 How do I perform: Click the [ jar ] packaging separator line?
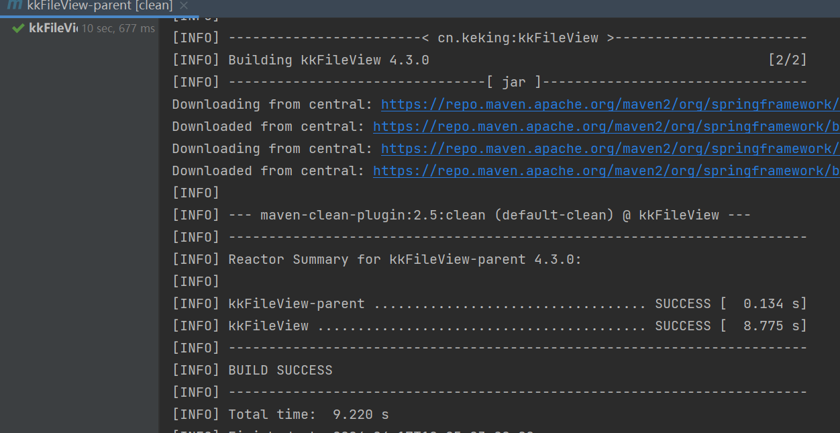(x=513, y=82)
